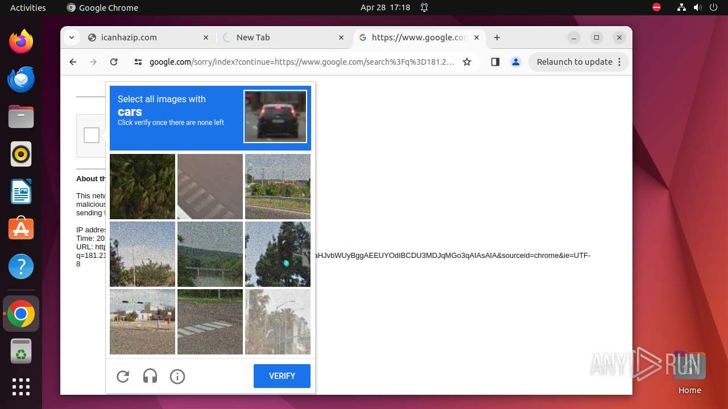Open the Google Chrome app menu in top bar
Screen dimensions: 728x409
coord(102,7)
